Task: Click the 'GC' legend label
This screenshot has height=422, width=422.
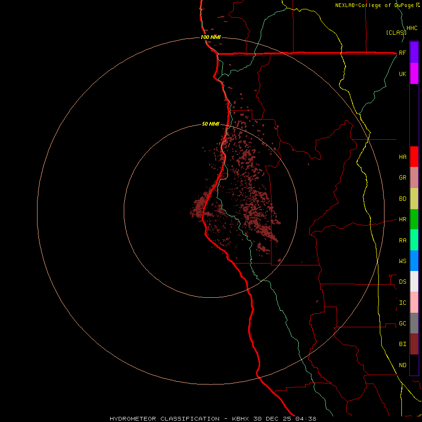Action: [402, 323]
